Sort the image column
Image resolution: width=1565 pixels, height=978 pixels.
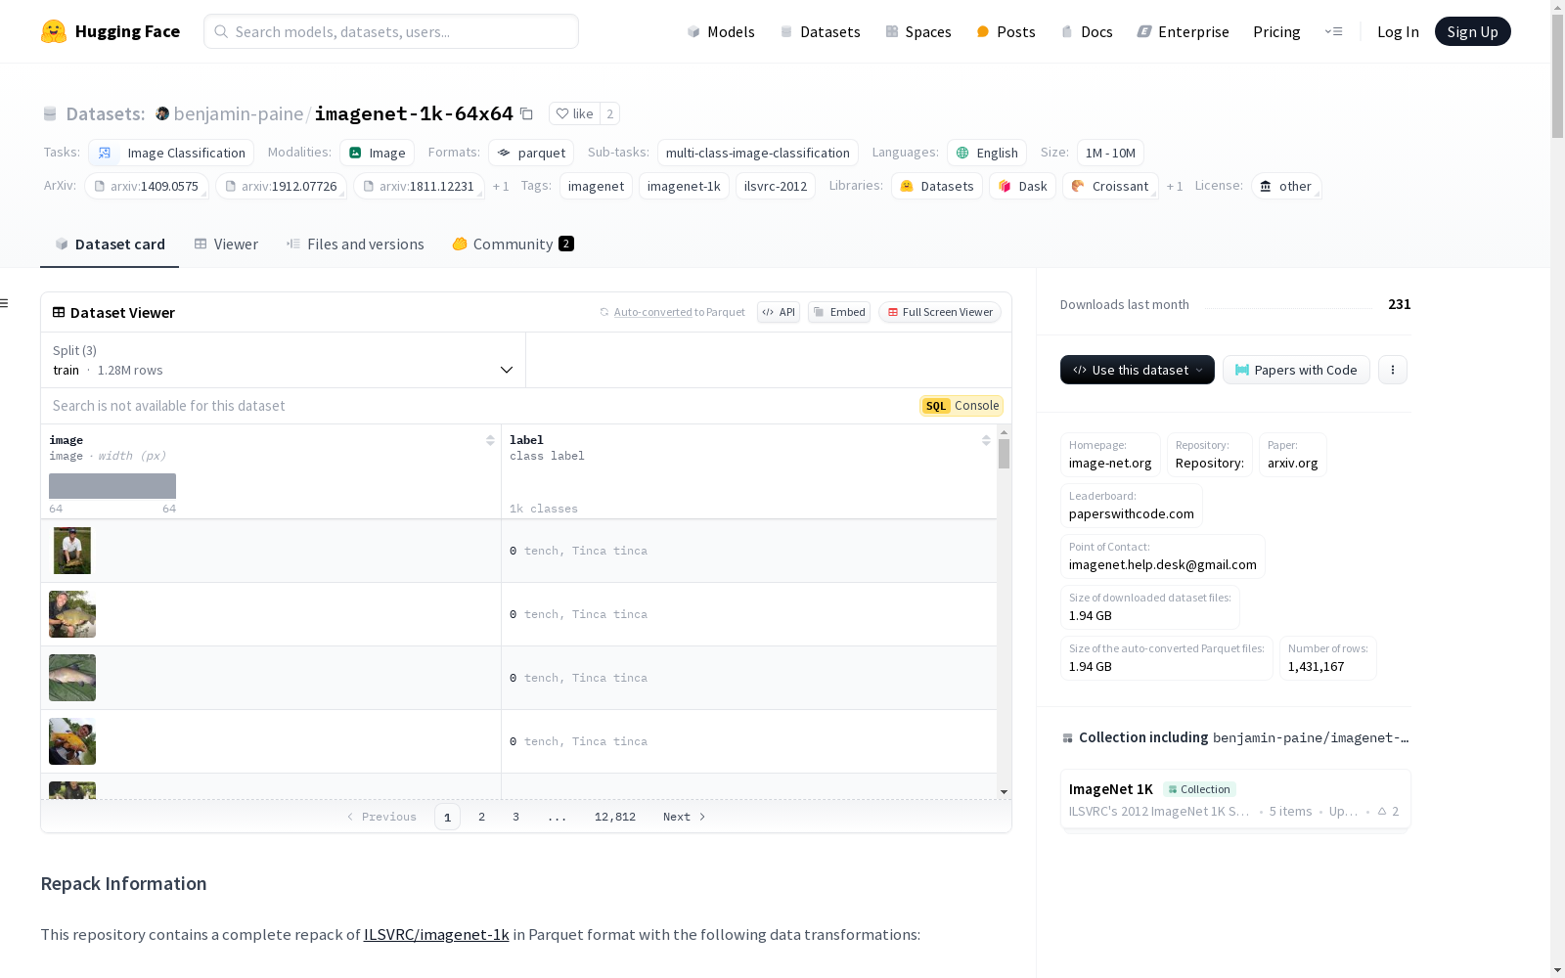click(490, 440)
